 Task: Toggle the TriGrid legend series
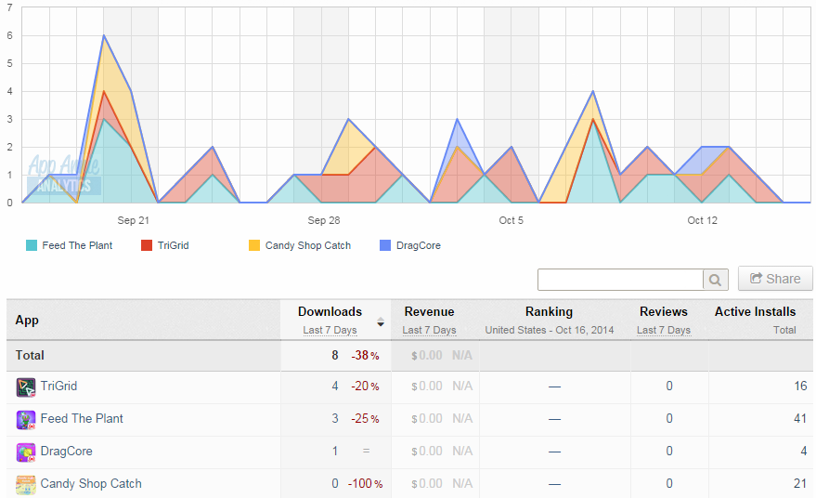(165, 245)
